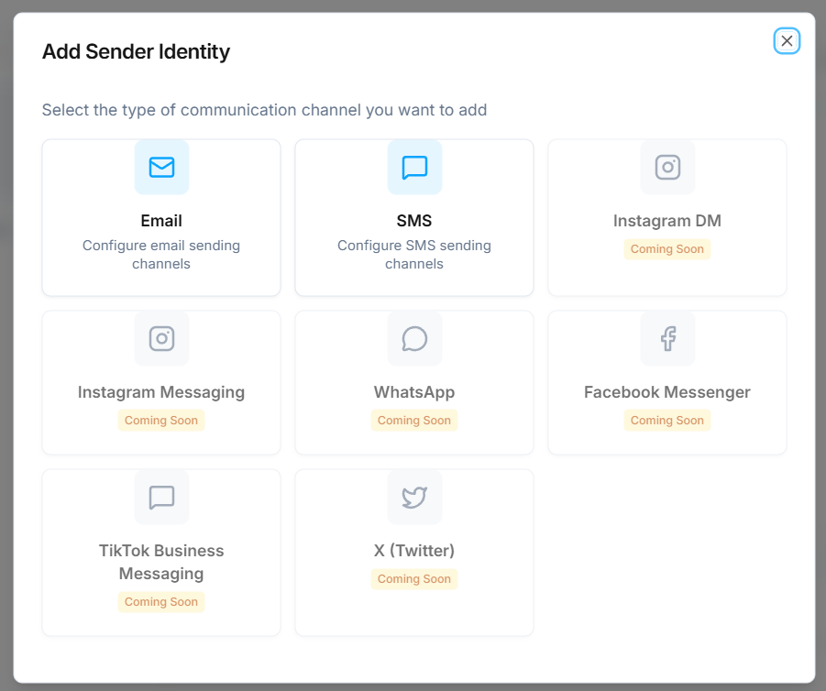This screenshot has height=691, width=826.
Task: Click the SMS chat bubble icon
Action: [414, 168]
